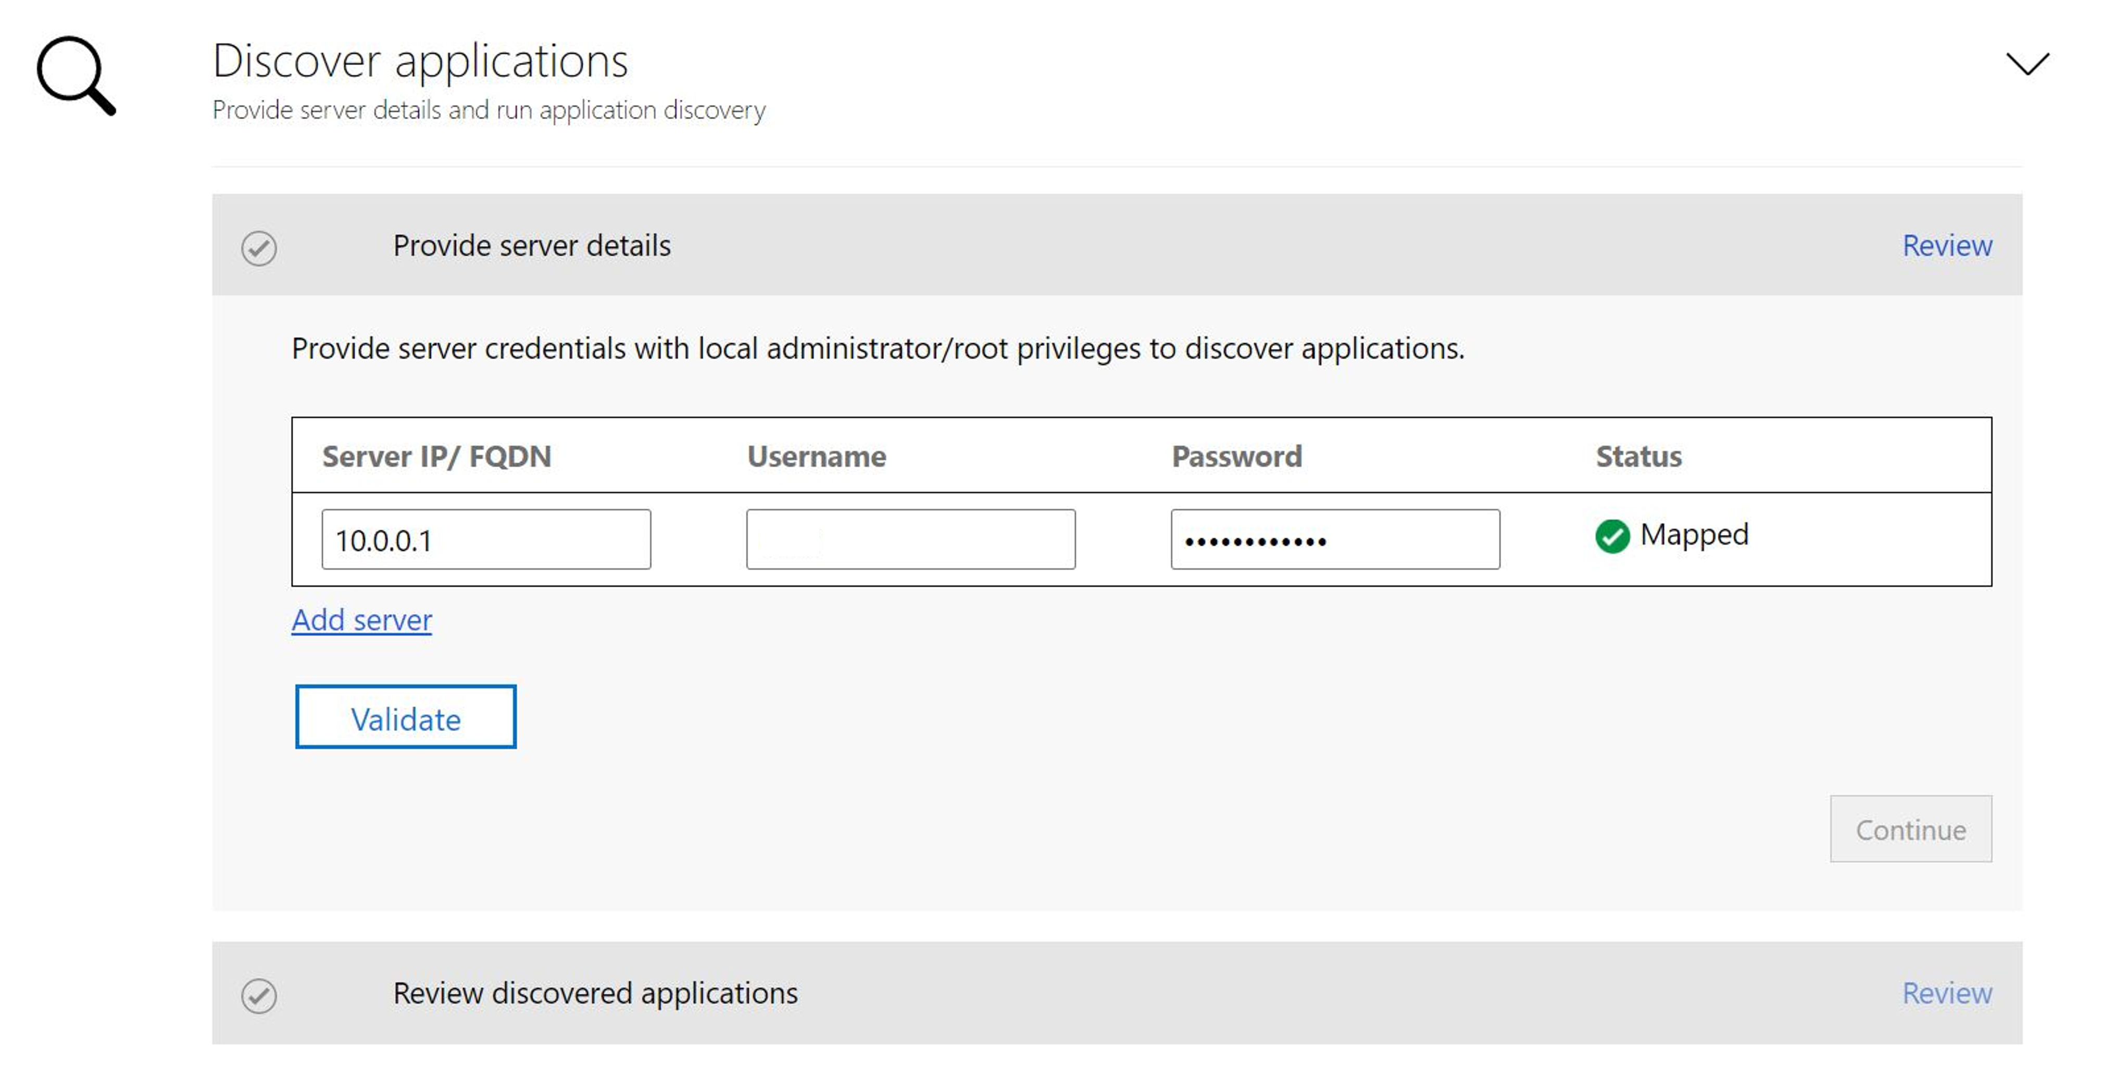Image resolution: width=2102 pixels, height=1080 pixels.
Task: Click the Review link next to server details
Action: point(1949,245)
